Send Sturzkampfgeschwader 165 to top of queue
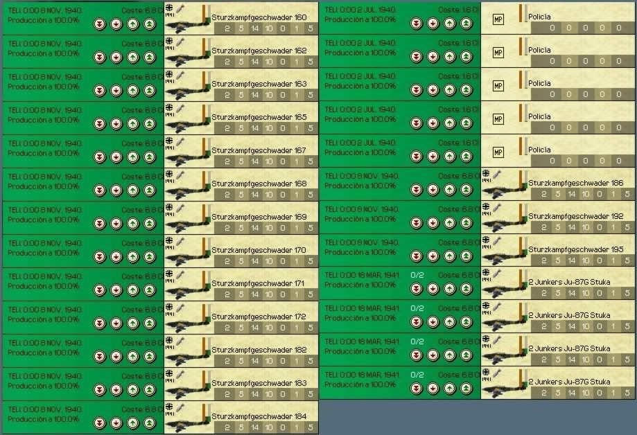This screenshot has height=435, width=637. 150,124
